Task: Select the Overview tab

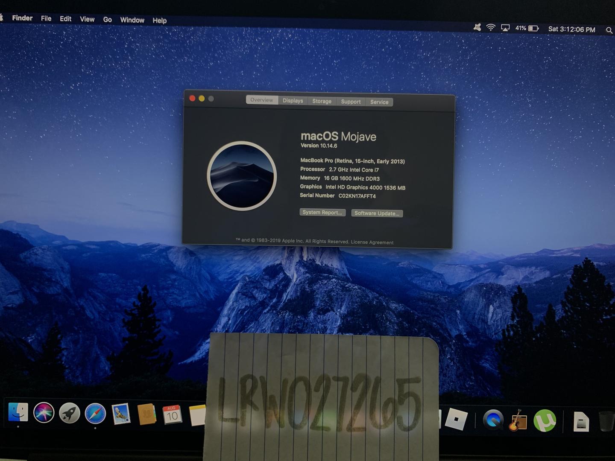Action: 262,100
